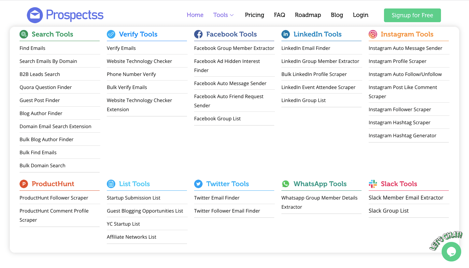The height and width of the screenshot is (268, 469).
Task: Open Bulk LinkedIn Profile Scraper
Action: tap(314, 74)
